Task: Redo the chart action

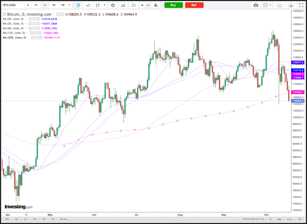Action: [x=148, y=5]
